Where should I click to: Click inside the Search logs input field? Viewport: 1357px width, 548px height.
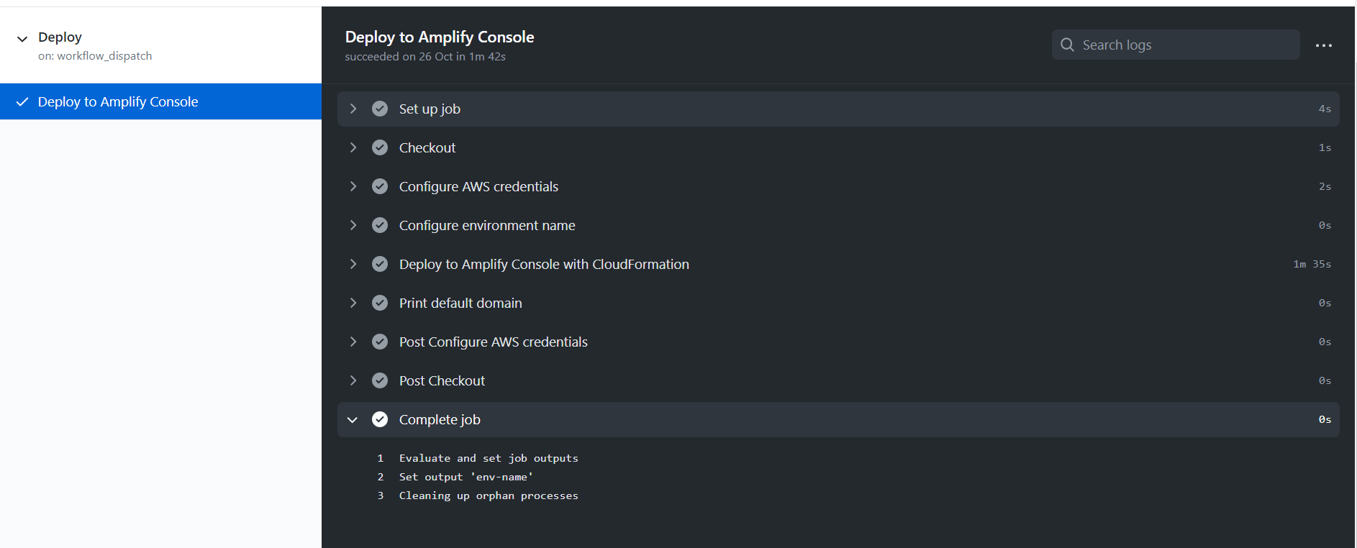1173,44
